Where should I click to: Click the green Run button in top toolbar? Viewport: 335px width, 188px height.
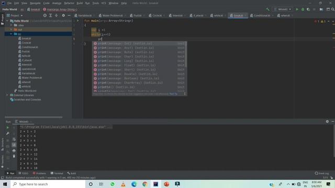(x=297, y=9)
